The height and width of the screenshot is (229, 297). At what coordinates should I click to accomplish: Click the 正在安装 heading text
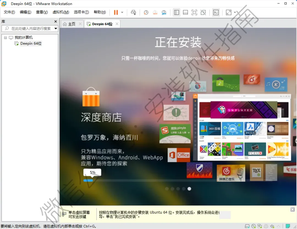pos(178,42)
